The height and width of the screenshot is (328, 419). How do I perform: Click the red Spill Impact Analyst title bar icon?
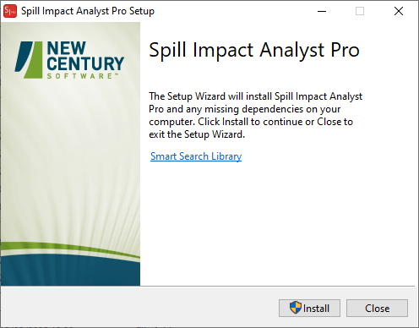tap(10, 11)
